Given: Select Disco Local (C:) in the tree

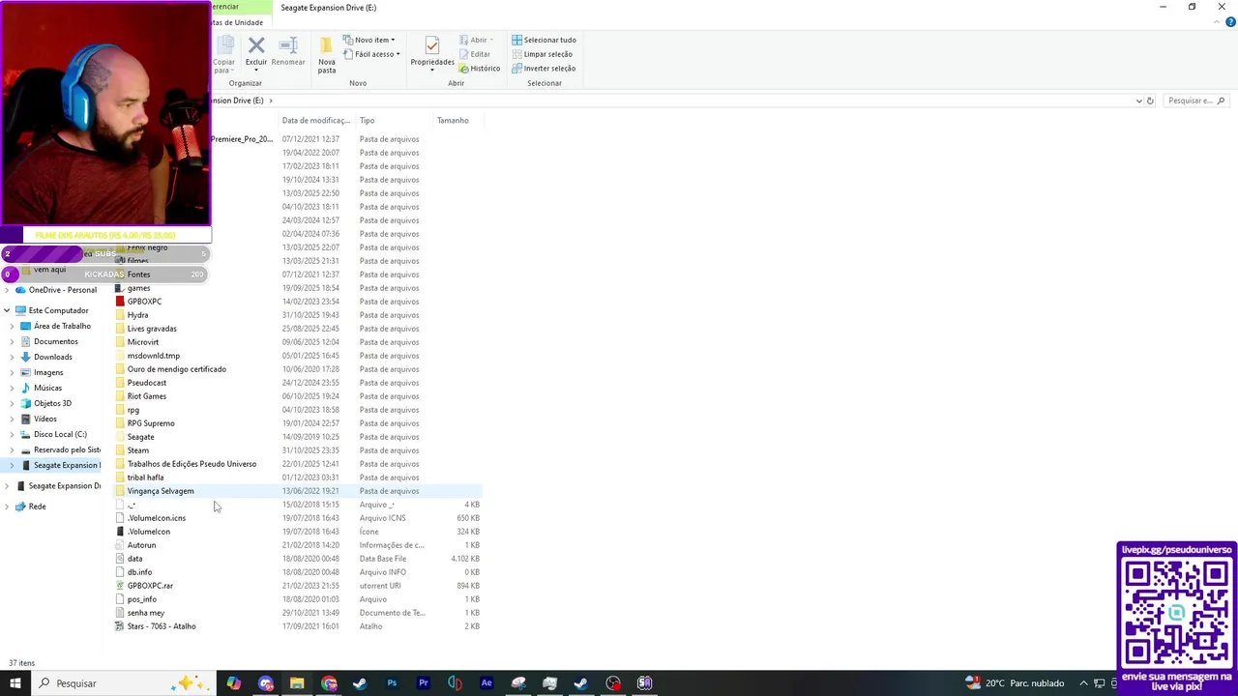Looking at the screenshot, I should (x=60, y=434).
